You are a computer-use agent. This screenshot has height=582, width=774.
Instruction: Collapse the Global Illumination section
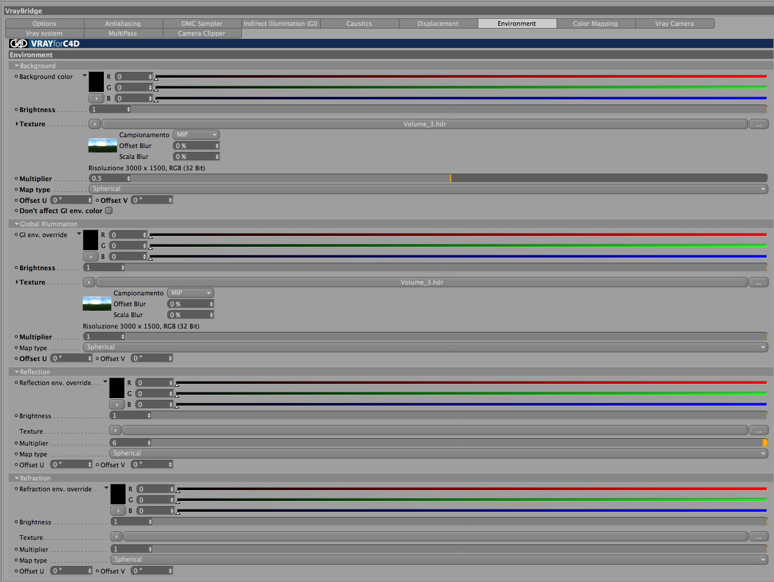pos(17,224)
